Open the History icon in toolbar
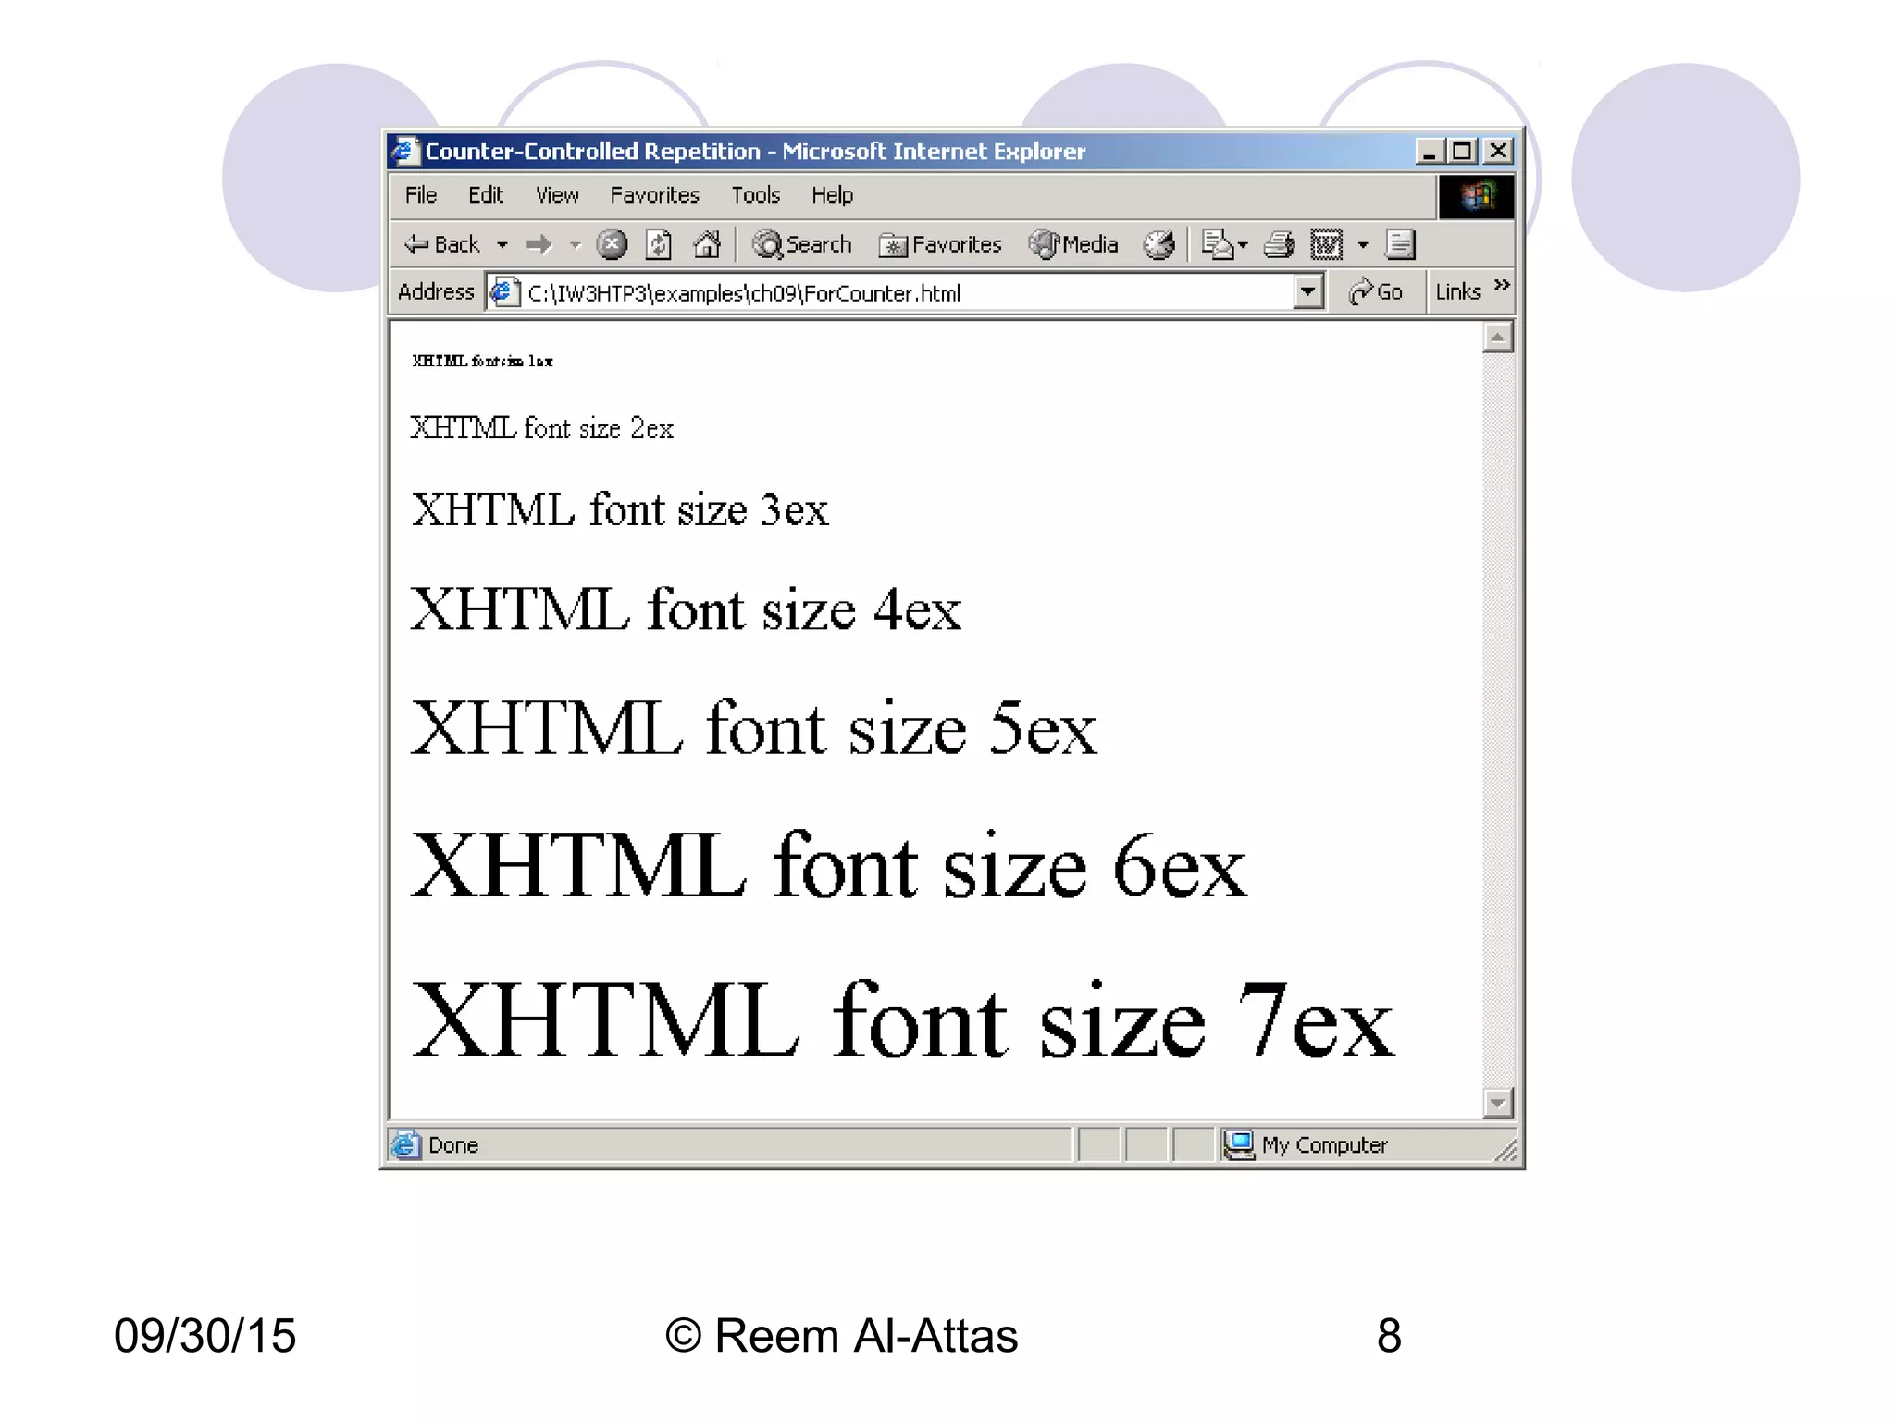The image size is (1895, 1421). click(1158, 244)
